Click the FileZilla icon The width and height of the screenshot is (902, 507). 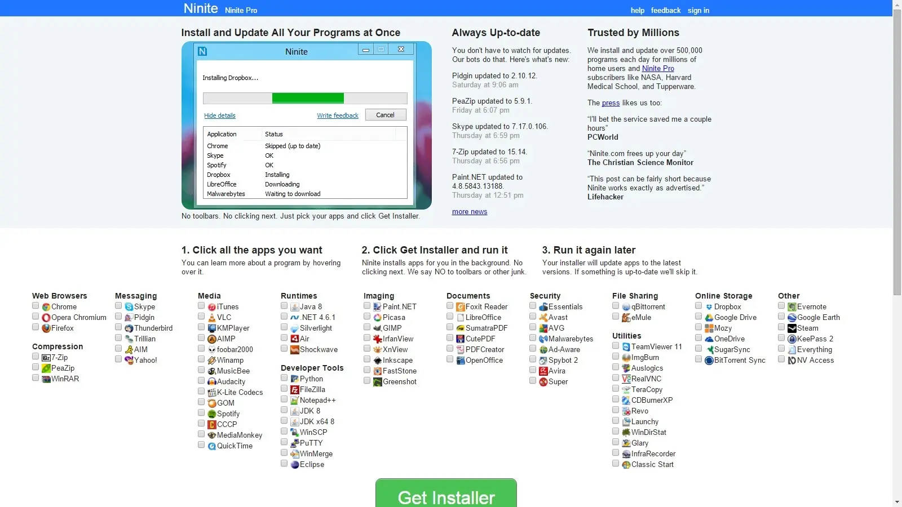(295, 390)
